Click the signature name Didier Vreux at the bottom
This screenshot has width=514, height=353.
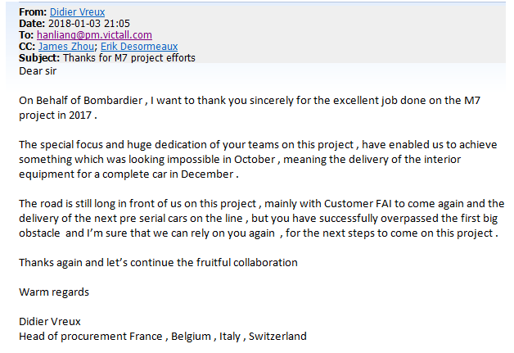point(52,321)
